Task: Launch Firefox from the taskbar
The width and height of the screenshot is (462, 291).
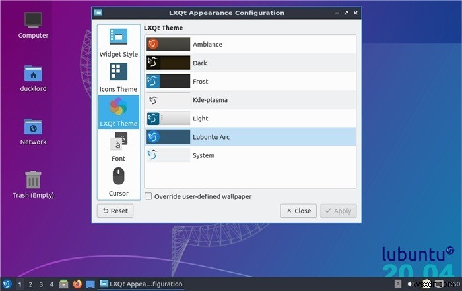Action: (77, 284)
